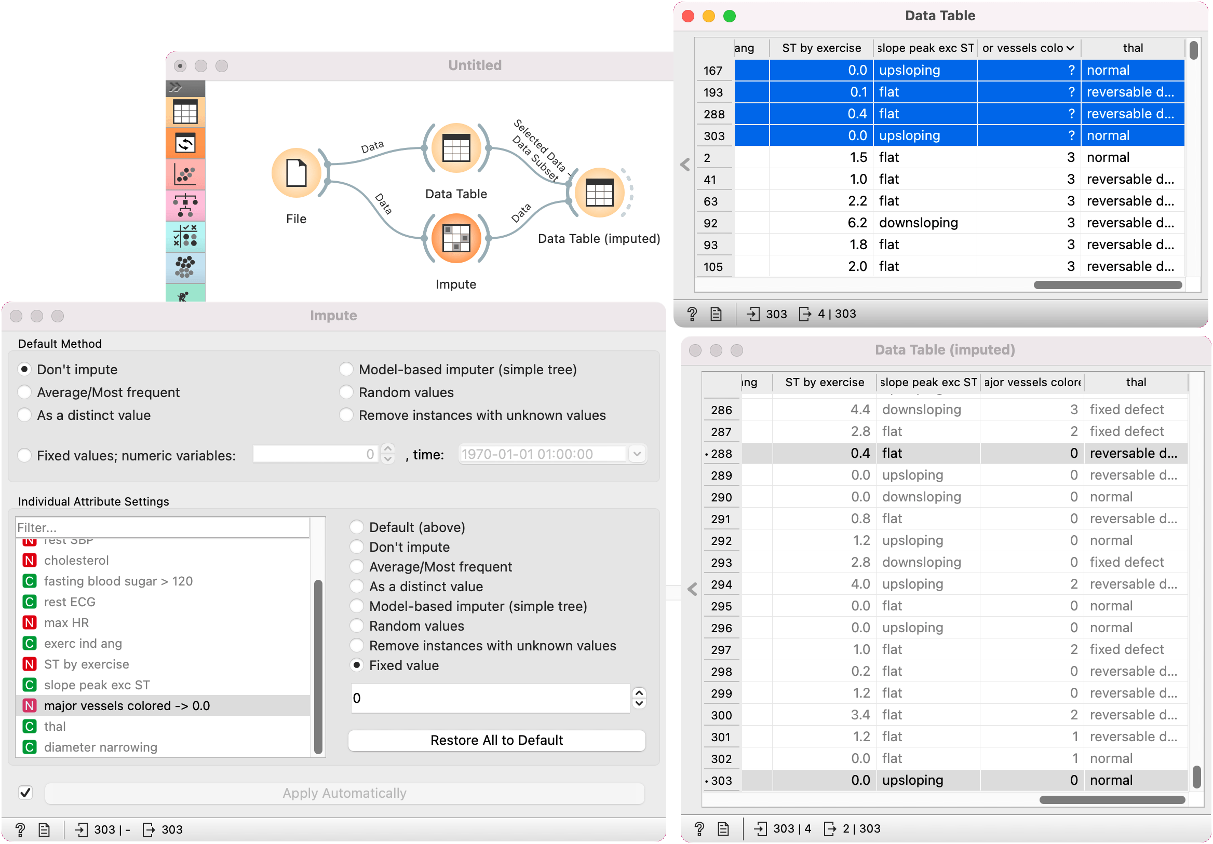1213x844 pixels.
Task: Open help in the Data Table window status bar
Action: point(692,314)
